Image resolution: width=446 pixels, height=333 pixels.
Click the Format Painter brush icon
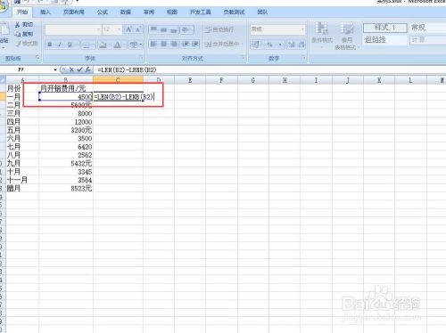[19, 44]
